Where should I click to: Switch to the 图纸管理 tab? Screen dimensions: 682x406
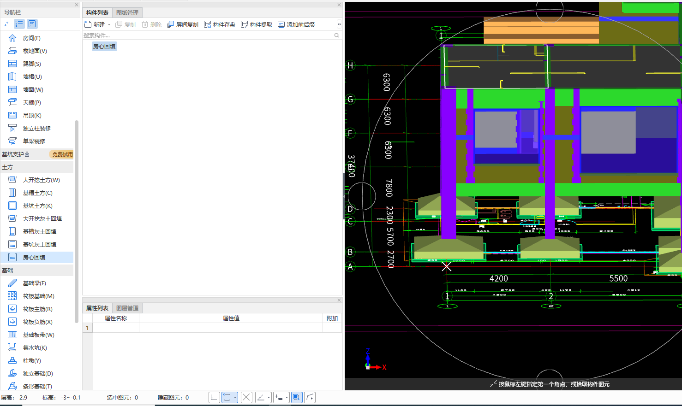pyautogui.click(x=127, y=13)
